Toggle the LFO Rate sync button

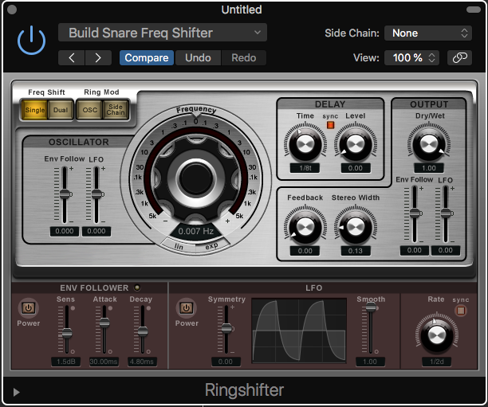(461, 311)
